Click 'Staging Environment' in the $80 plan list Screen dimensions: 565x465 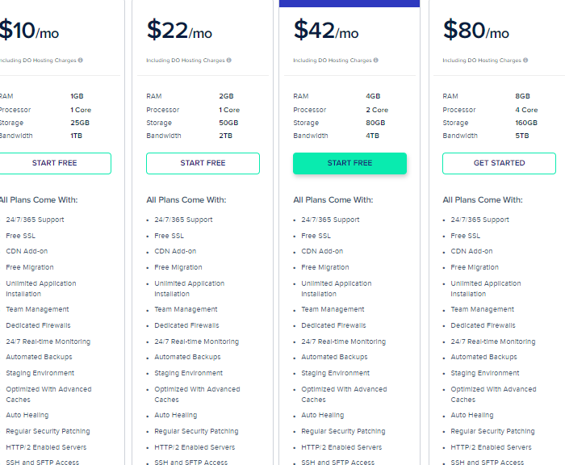tap(485, 373)
